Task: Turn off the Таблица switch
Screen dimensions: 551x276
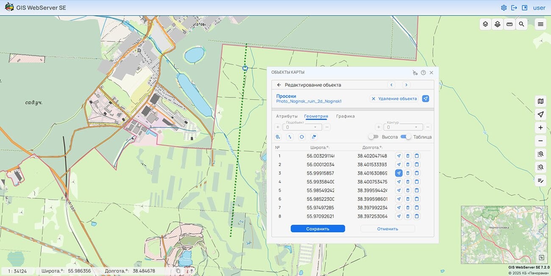Action: tap(406, 137)
